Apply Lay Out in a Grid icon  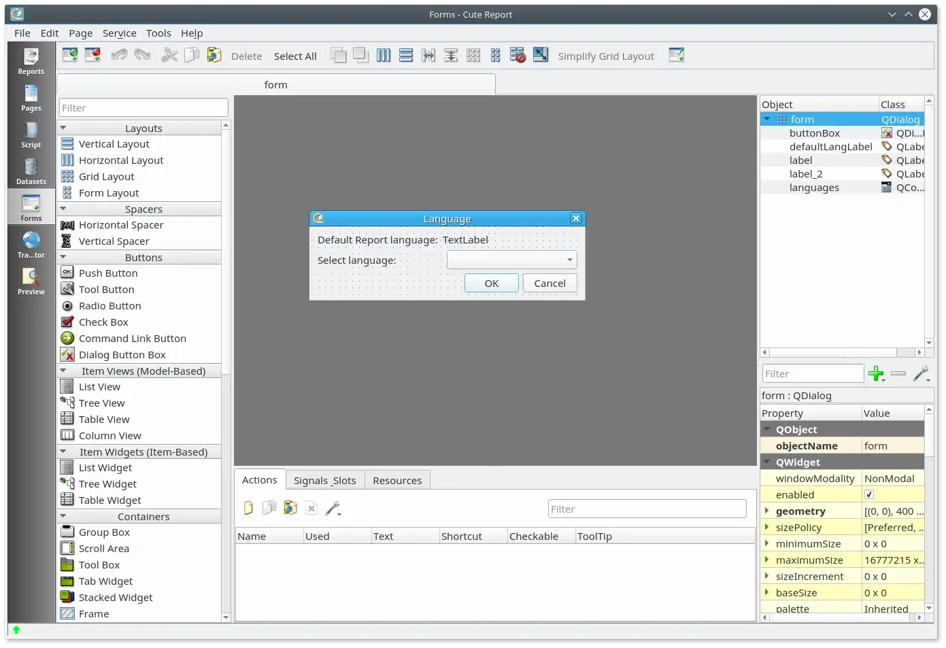[x=473, y=56]
